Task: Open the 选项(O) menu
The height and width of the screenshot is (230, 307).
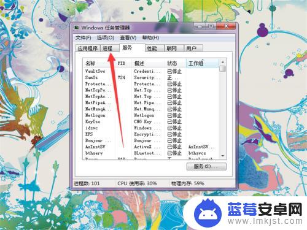Action: (106, 37)
